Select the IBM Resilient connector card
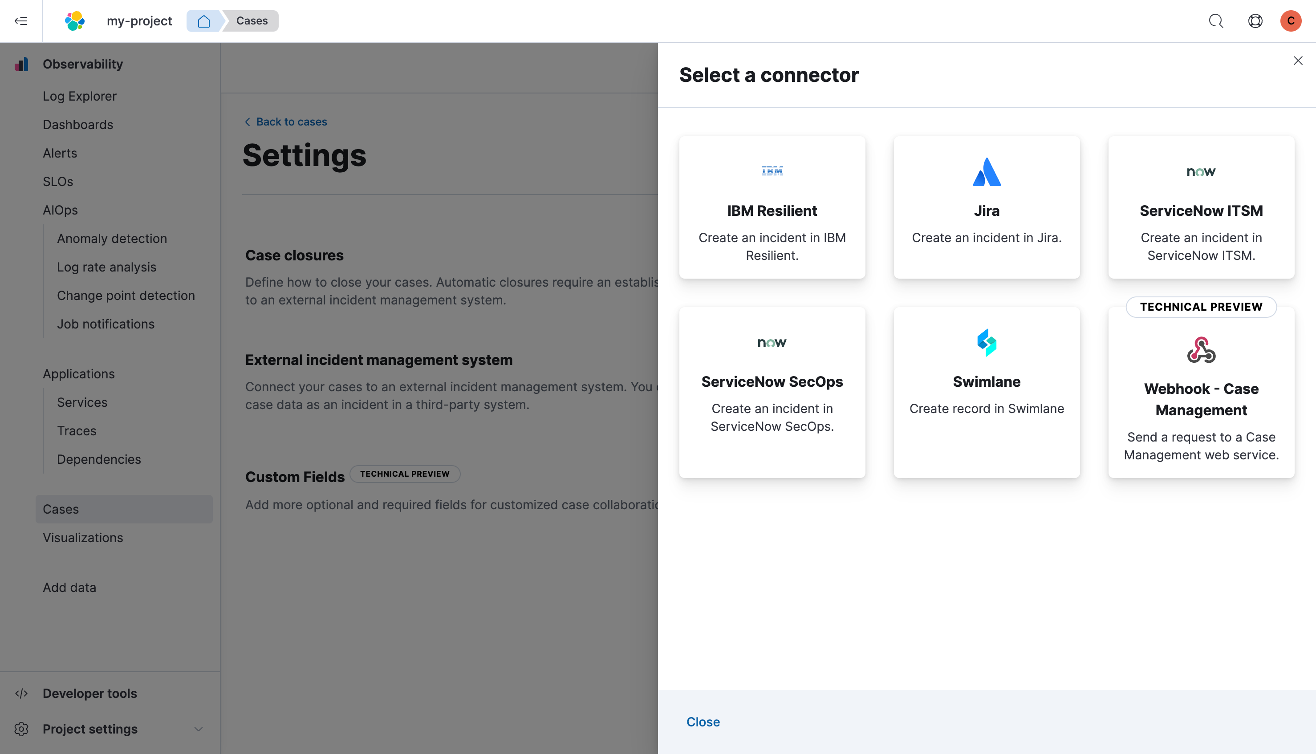This screenshot has height=754, width=1316. 772,207
